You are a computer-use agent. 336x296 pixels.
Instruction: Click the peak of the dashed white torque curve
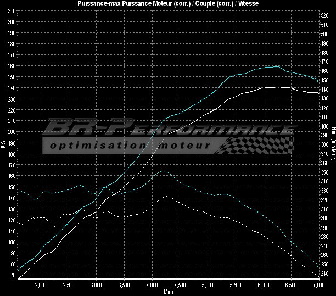[x=166, y=196]
